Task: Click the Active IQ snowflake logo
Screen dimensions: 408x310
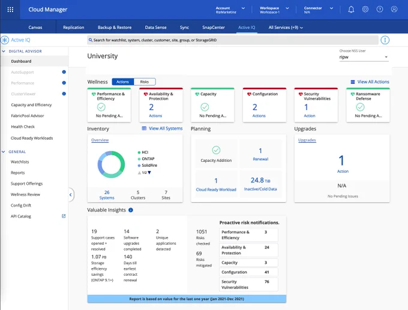Action: coord(5,40)
